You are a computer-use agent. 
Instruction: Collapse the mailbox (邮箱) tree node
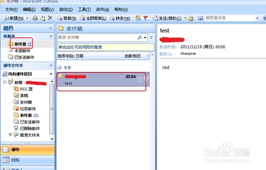5,82
